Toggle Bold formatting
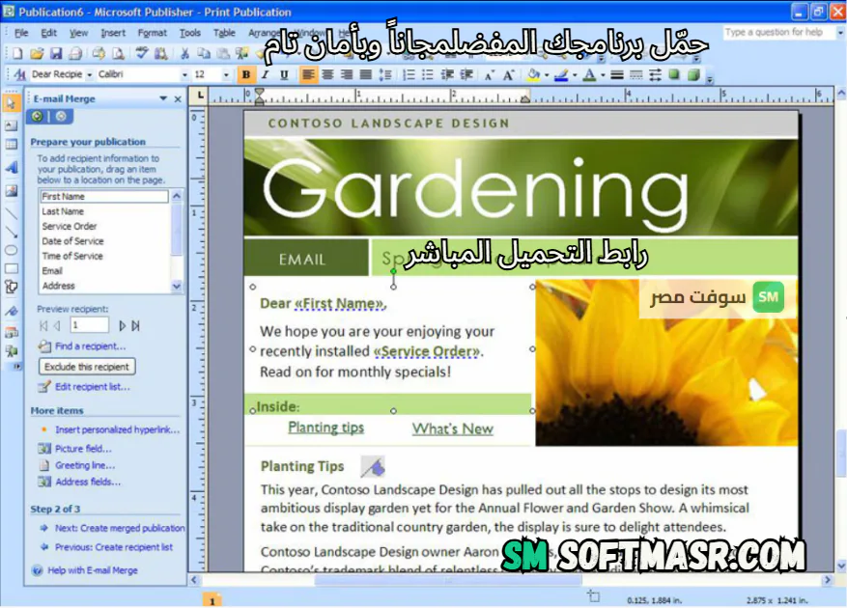This screenshot has height=608, width=847. 245,74
